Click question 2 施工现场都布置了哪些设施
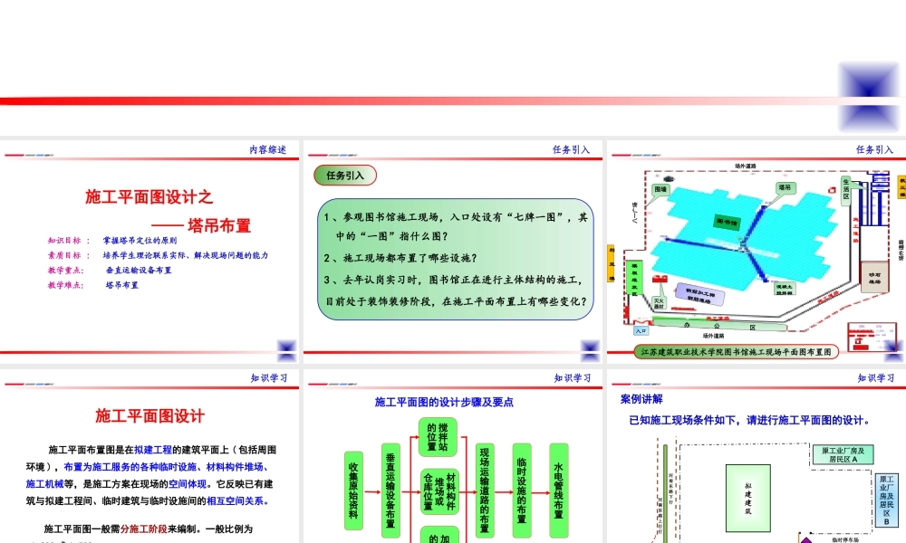The image size is (906, 543). point(400,258)
